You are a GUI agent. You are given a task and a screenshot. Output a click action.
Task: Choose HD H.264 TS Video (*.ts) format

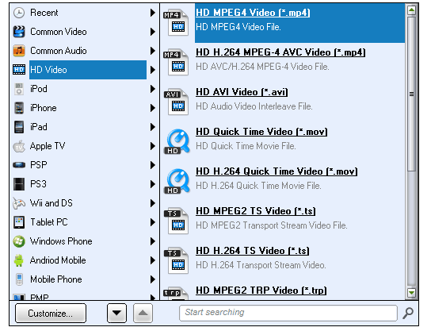tap(284, 261)
